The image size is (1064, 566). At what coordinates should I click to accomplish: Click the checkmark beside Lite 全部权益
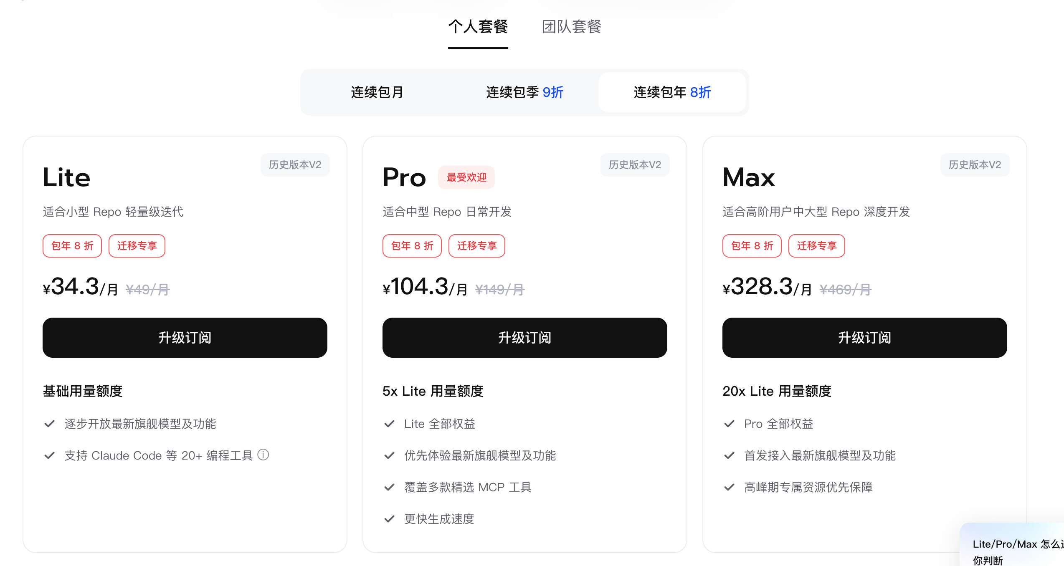[389, 424]
